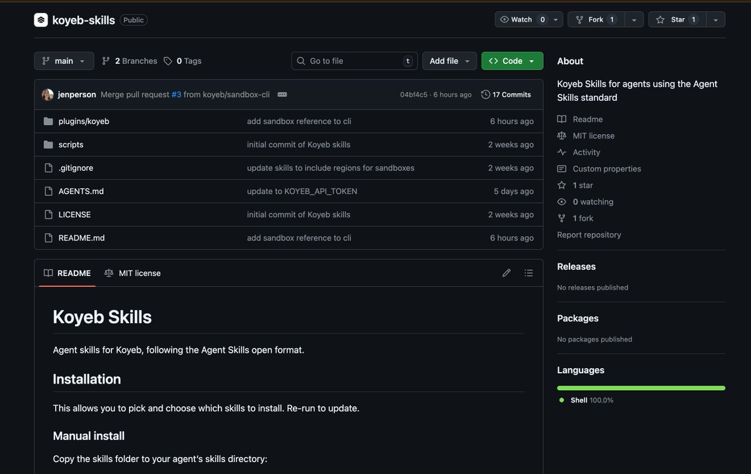
Task: Expand the Fork options dropdown arrow
Action: [634, 19]
